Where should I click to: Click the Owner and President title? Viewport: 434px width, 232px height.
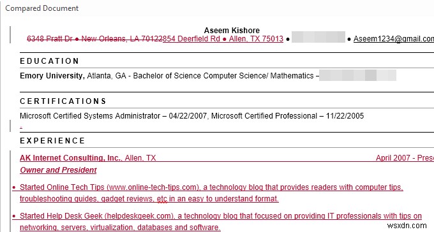pos(58,170)
